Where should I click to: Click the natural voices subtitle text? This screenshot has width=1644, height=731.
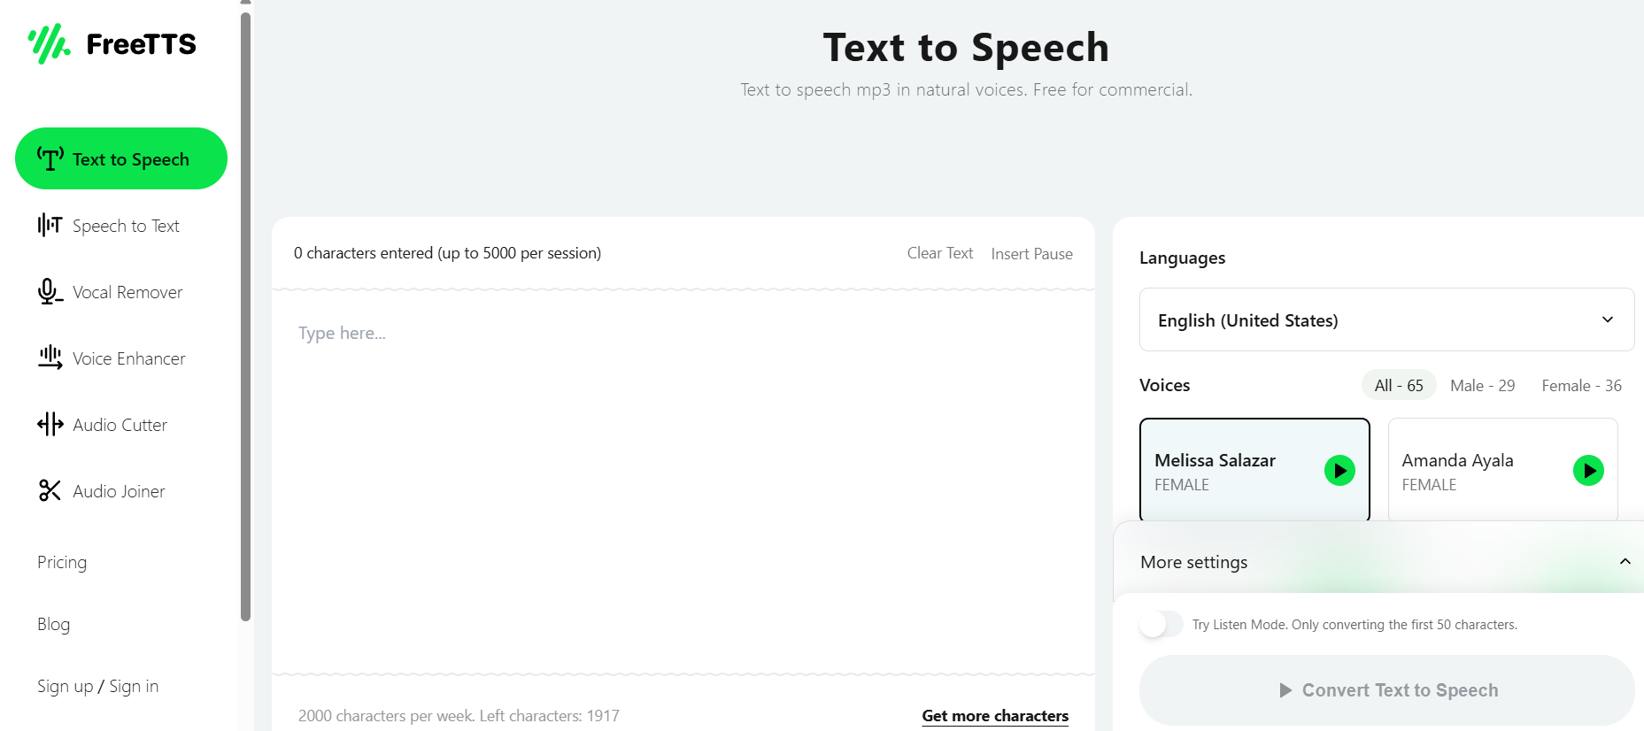click(967, 89)
